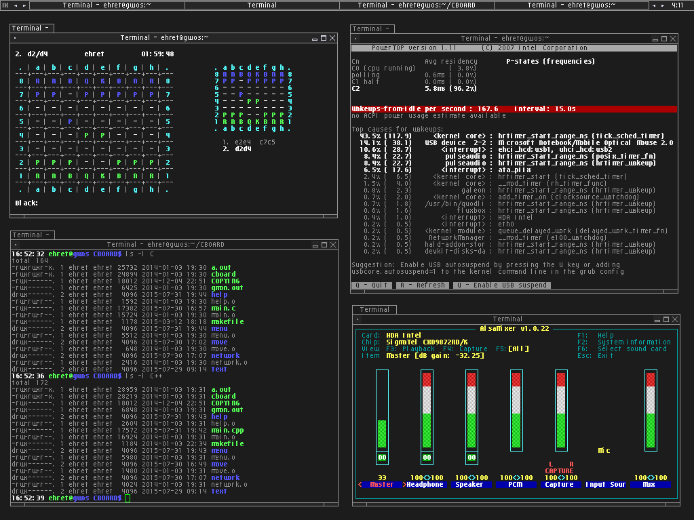
Task: Select the Input Source control in AlsaMixer
Action: tap(605, 485)
